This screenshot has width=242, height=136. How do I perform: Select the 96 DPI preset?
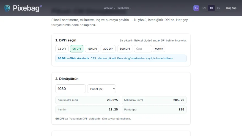[76, 49]
